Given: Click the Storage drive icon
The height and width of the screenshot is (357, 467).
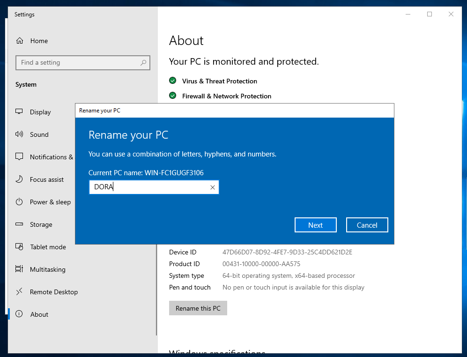Looking at the screenshot, I should click(19, 224).
